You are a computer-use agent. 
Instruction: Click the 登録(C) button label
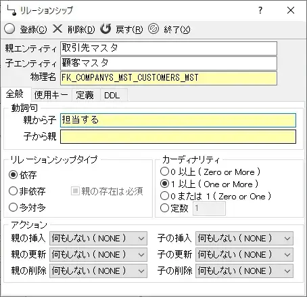(33, 29)
